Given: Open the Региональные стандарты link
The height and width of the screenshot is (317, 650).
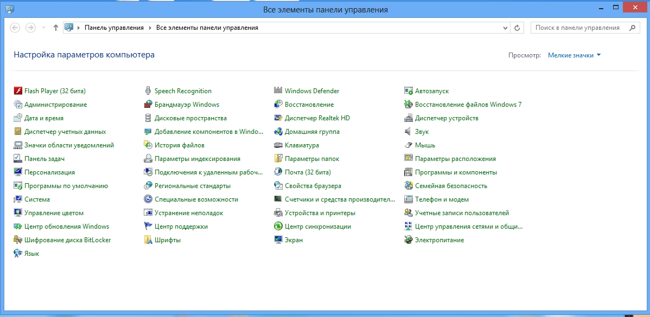Looking at the screenshot, I should pos(193,186).
